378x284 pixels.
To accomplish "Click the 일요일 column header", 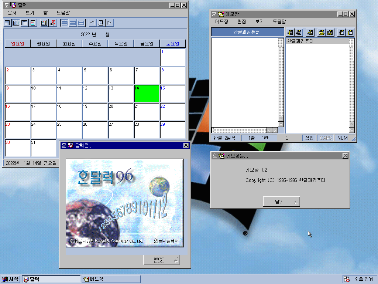I will (18, 44).
